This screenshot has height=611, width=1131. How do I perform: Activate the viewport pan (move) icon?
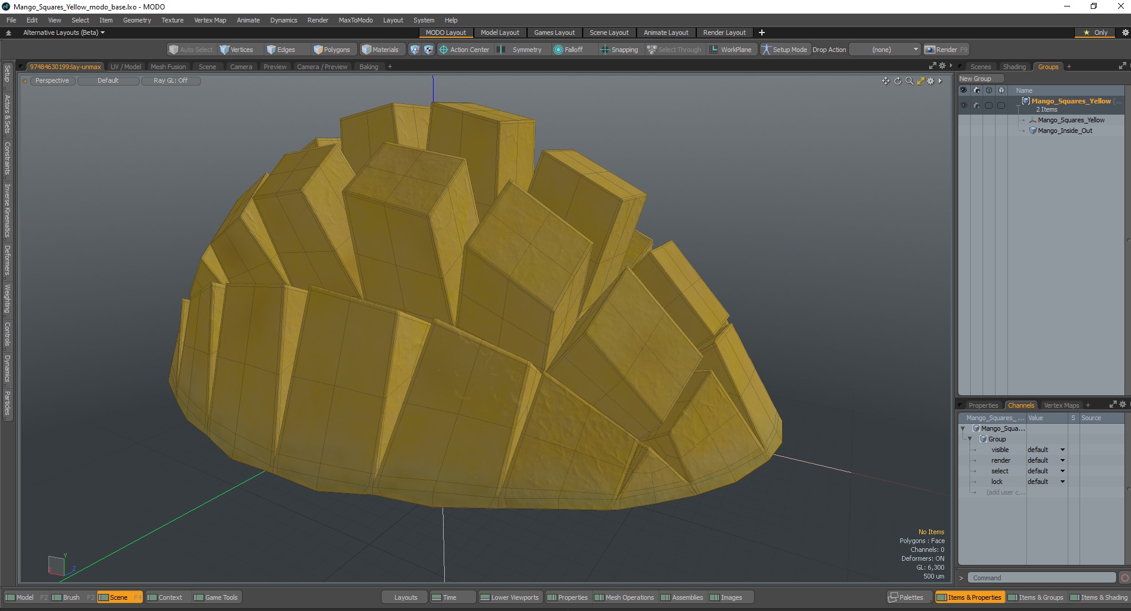click(886, 81)
